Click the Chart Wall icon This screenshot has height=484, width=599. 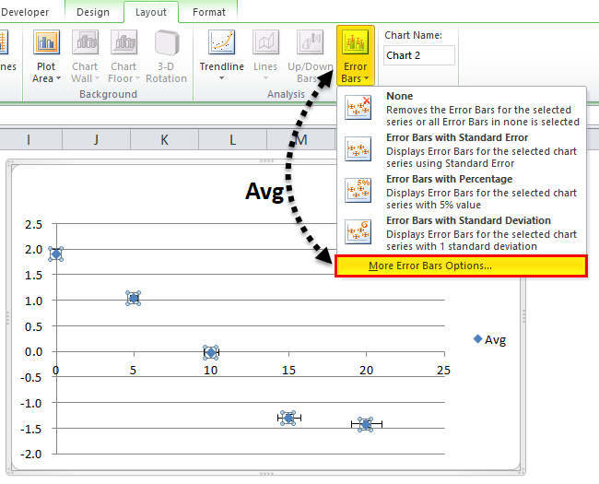coord(85,41)
